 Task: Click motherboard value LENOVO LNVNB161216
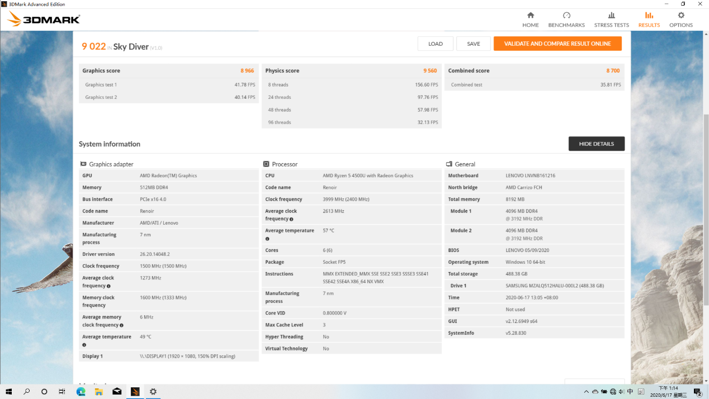pos(531,175)
